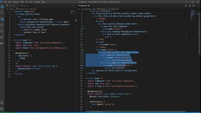Open the Run menu
This screenshot has height=113, width=201.
point(31,2)
